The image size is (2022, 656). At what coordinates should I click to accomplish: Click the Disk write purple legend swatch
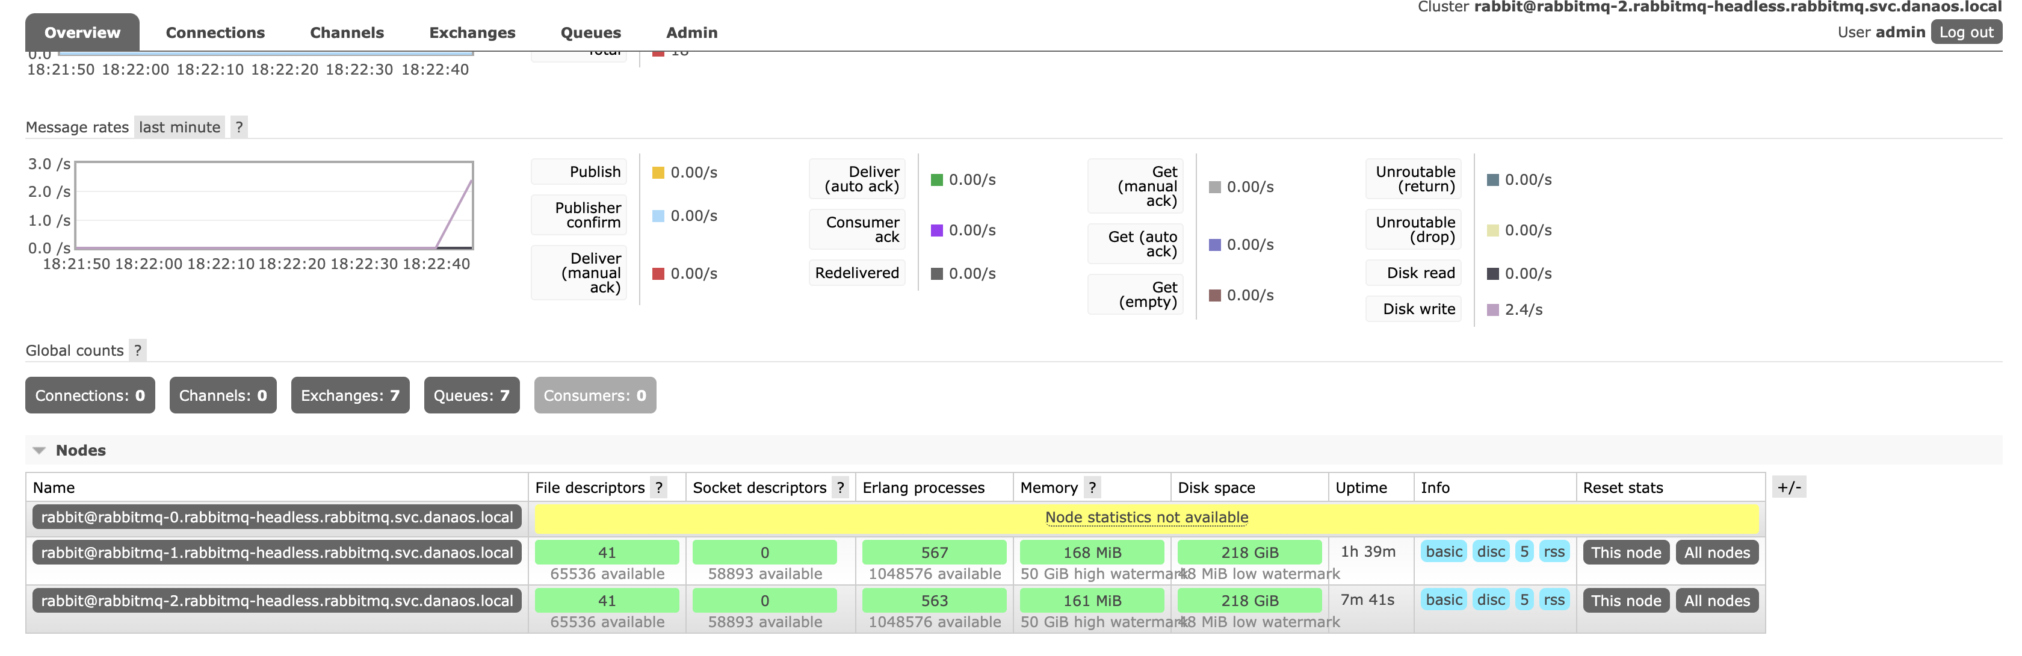coord(1492,310)
